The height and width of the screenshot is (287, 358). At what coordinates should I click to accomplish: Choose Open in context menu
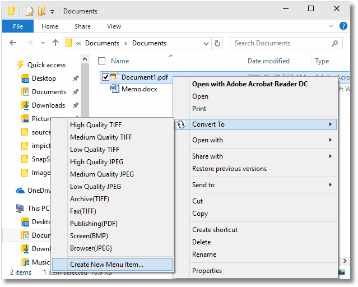(x=200, y=96)
